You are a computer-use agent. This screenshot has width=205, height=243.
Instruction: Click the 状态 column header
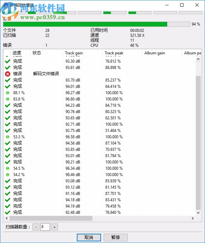click(46, 53)
